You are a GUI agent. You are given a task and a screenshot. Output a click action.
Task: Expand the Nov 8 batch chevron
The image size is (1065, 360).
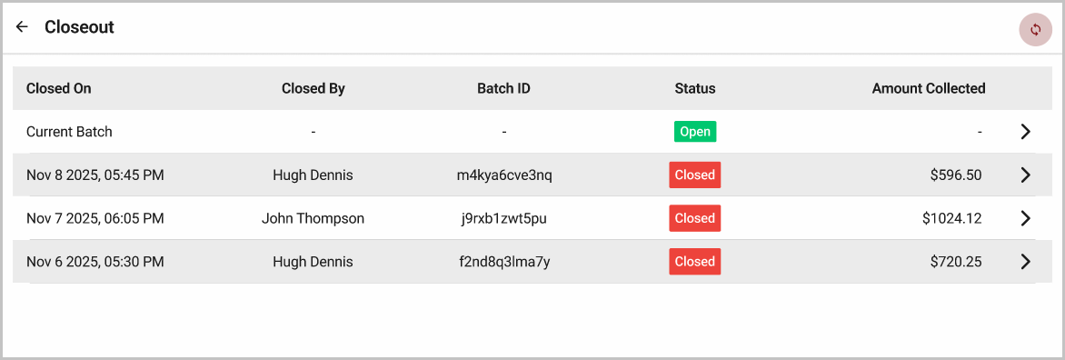(1026, 175)
